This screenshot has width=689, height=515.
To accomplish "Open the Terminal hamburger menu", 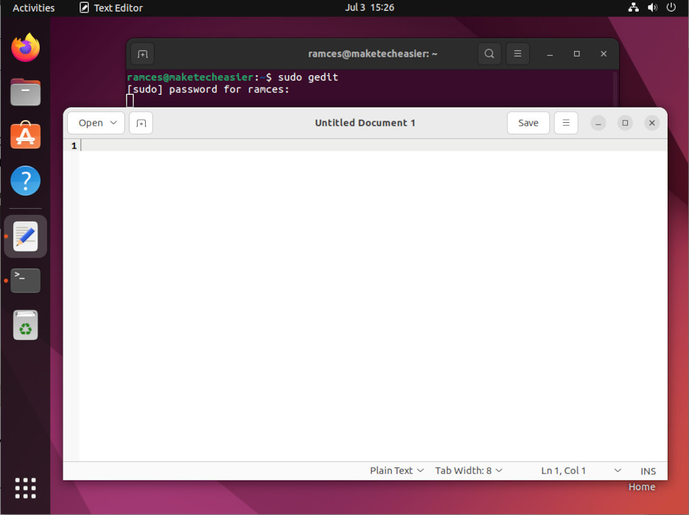I will click(517, 54).
